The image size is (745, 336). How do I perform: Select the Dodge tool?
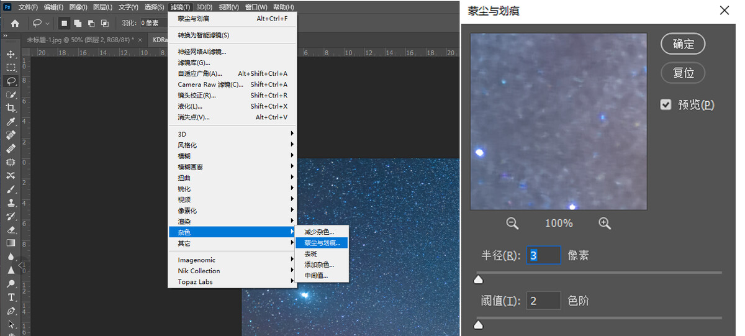click(11, 284)
